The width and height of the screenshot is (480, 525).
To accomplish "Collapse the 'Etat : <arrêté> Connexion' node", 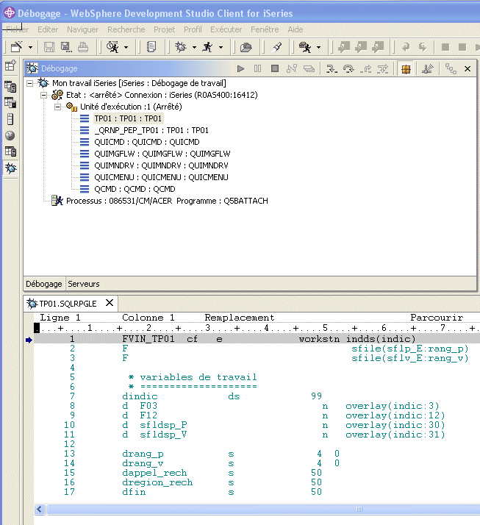I will coord(43,95).
